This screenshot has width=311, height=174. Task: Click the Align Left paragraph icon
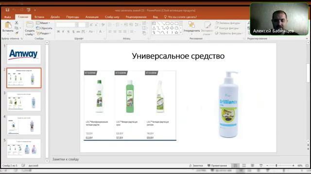[x=110, y=31]
